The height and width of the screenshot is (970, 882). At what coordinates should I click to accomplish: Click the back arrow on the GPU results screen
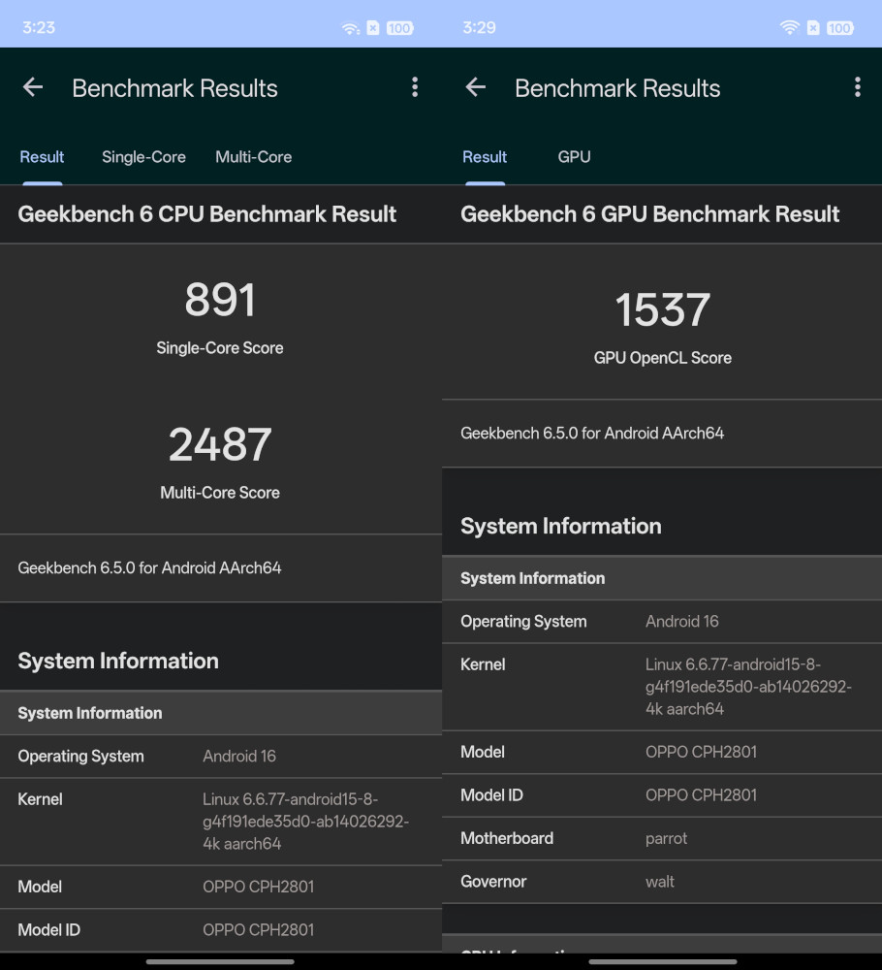[475, 87]
